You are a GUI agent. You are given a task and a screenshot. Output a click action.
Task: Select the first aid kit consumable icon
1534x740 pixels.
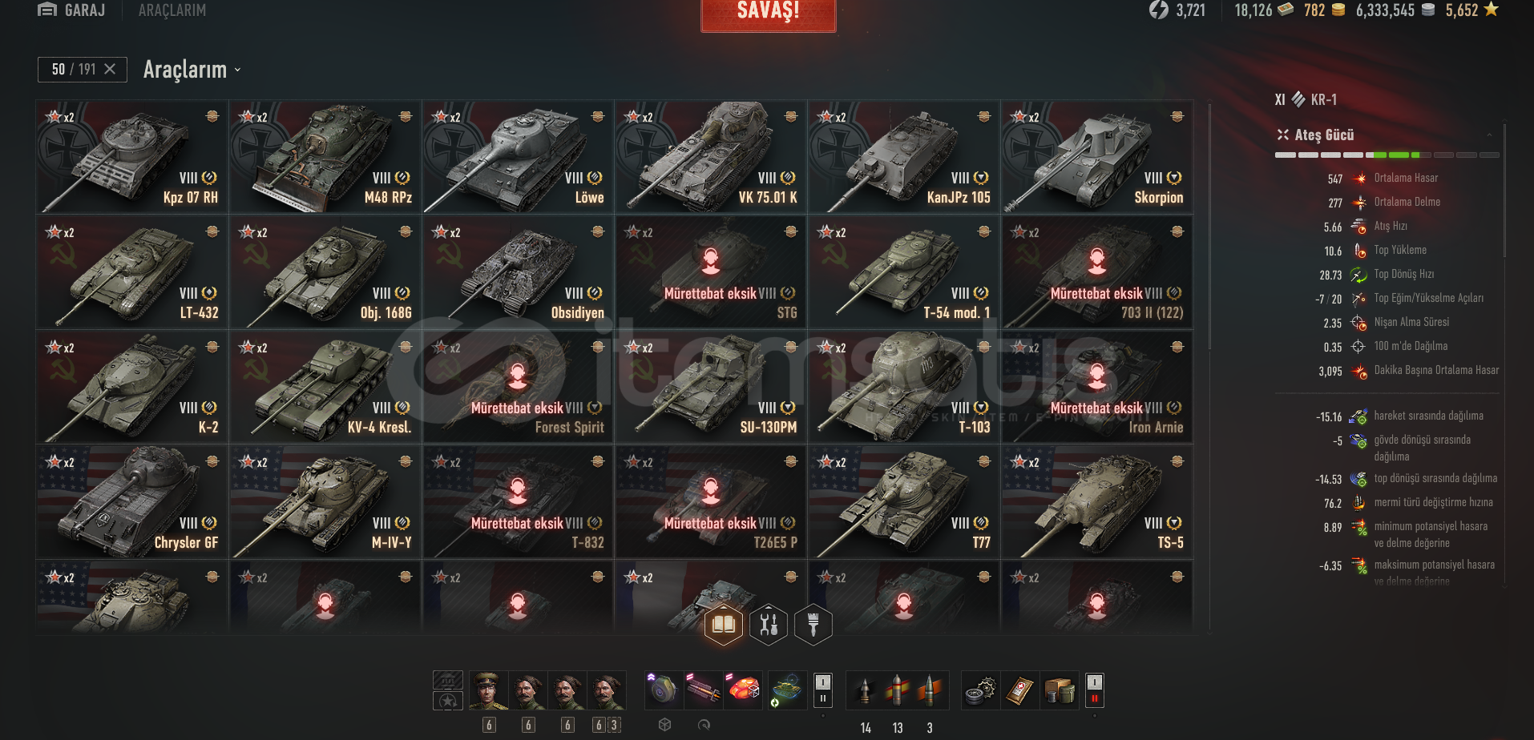[1019, 690]
